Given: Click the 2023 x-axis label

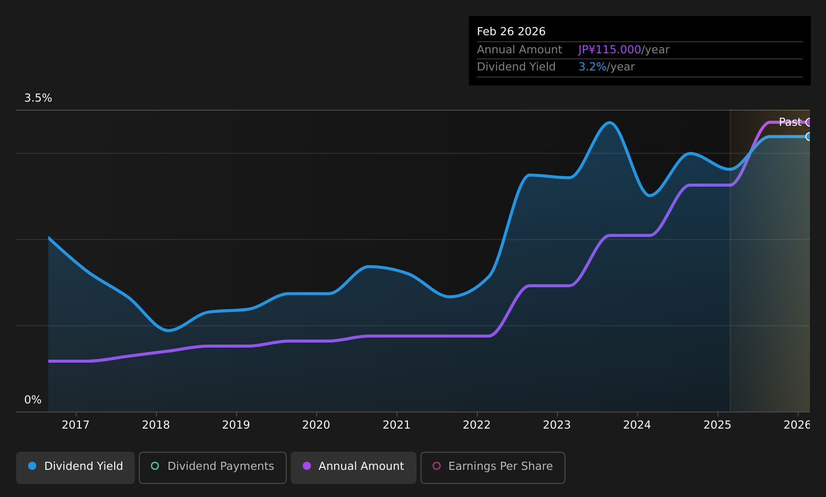Looking at the screenshot, I should pyautogui.click(x=557, y=425).
